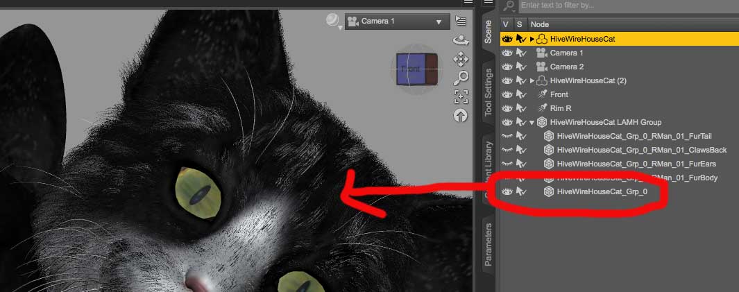Toggle visibility of HiveWireHouseCat_Grp_0
Image resolution: width=739 pixels, height=292 pixels.
[507, 191]
